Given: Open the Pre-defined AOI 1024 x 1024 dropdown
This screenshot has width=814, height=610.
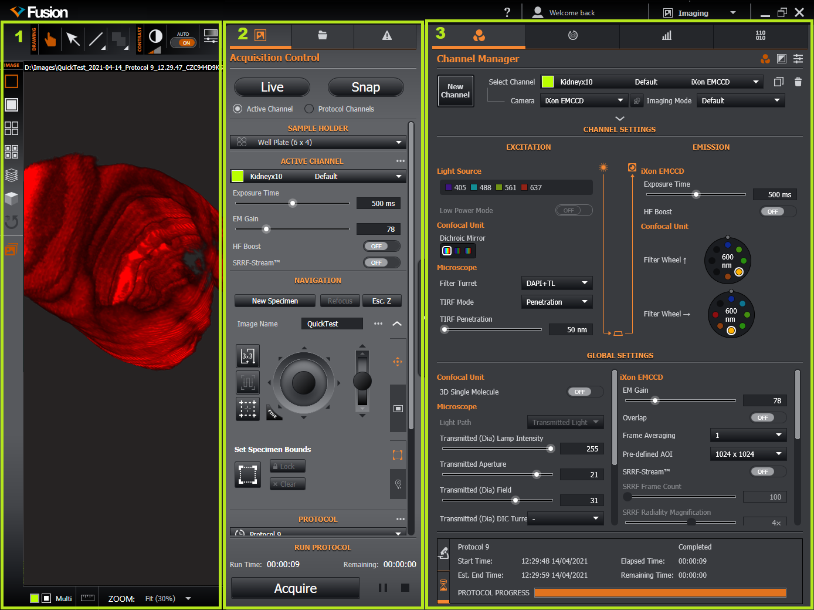Looking at the screenshot, I should [748, 454].
